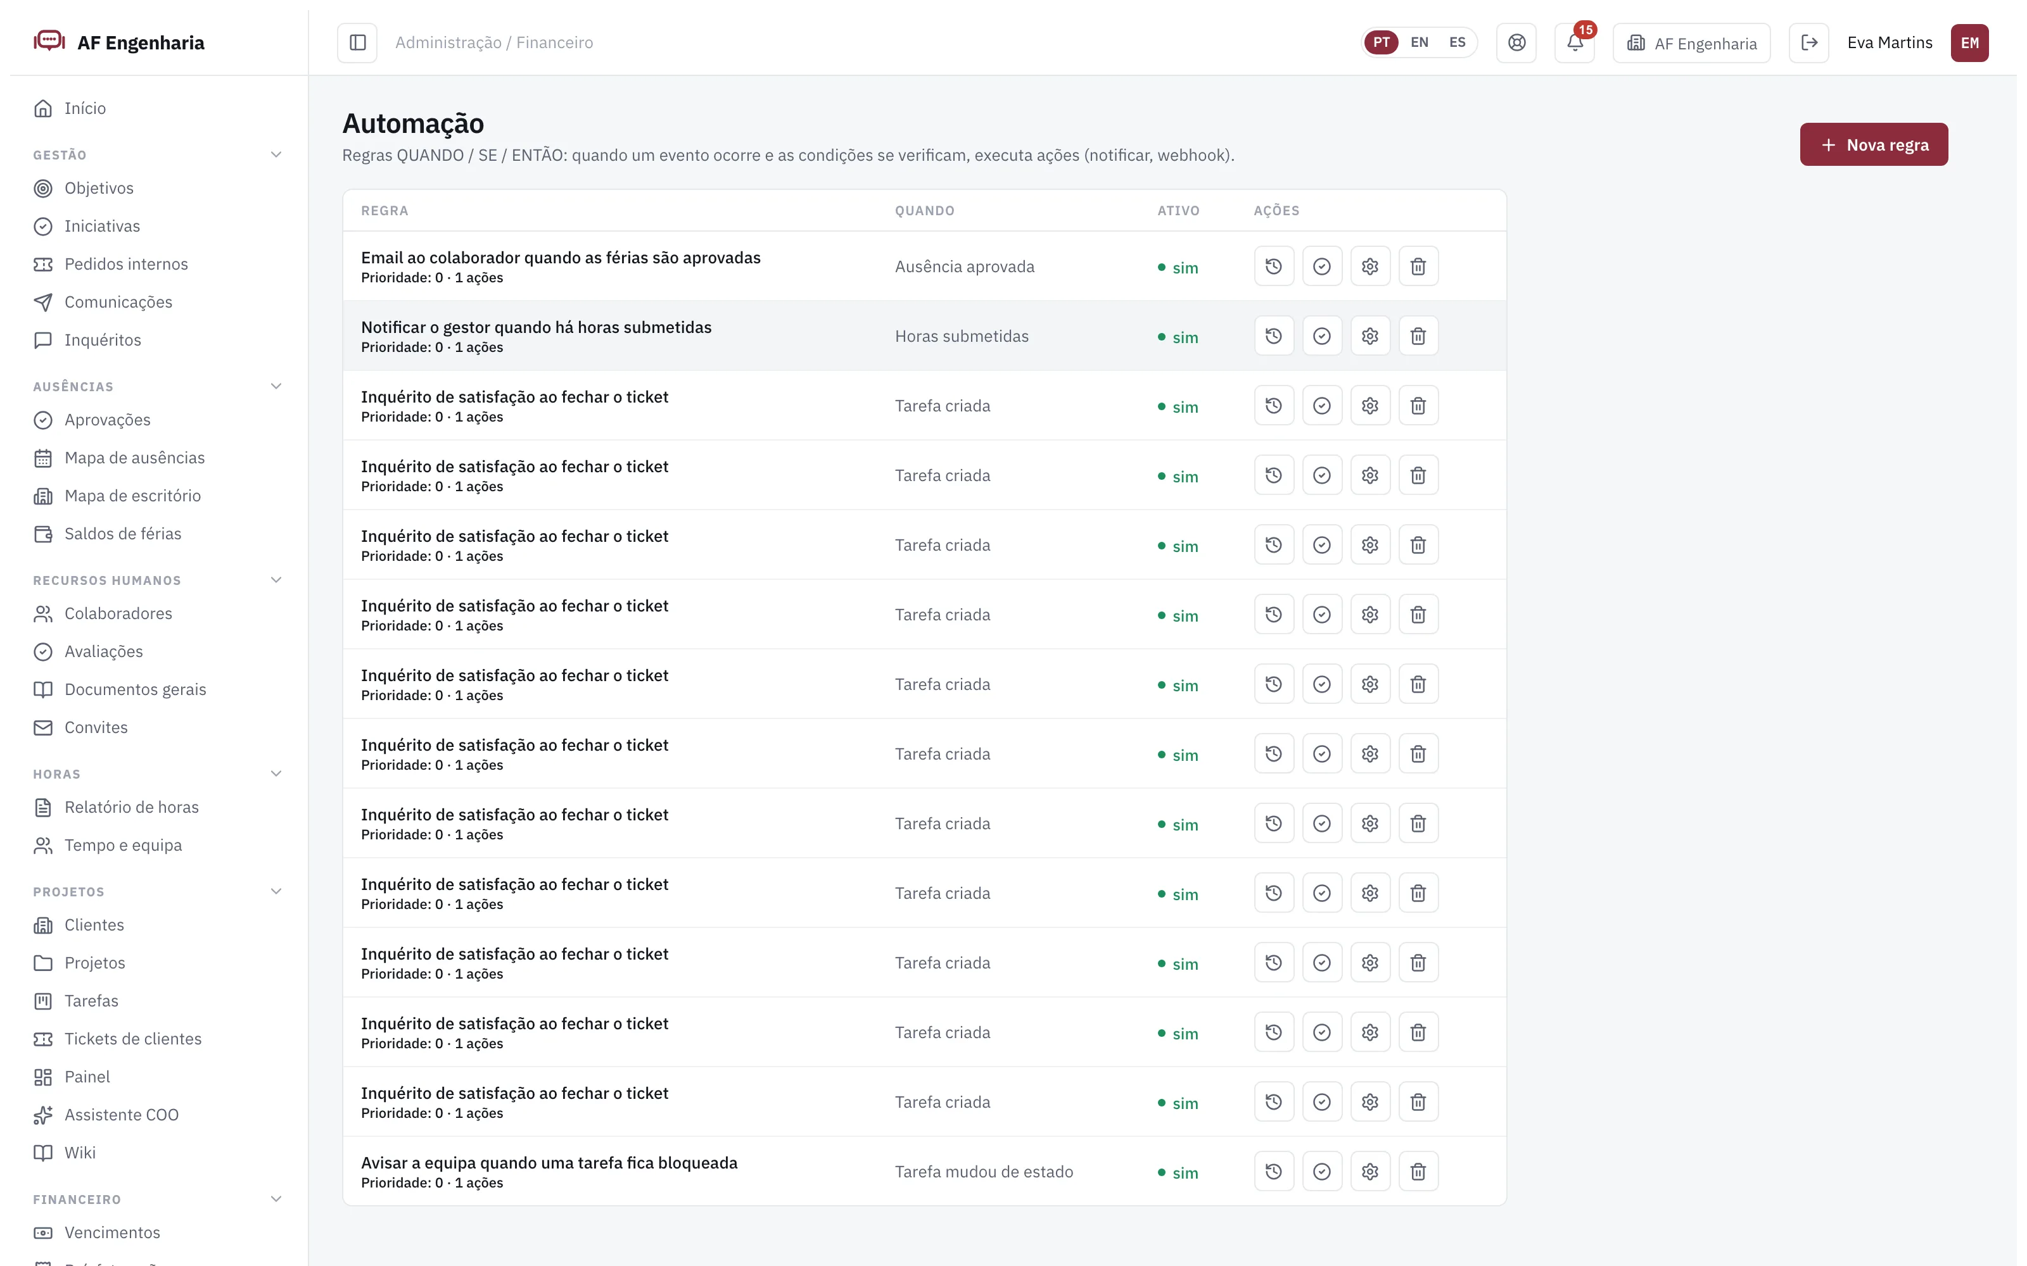Image resolution: width=2027 pixels, height=1266 pixels.
Task: Select rule Avisar a equipa quando uma tarefa fica bloqueada
Action: pos(549,1163)
